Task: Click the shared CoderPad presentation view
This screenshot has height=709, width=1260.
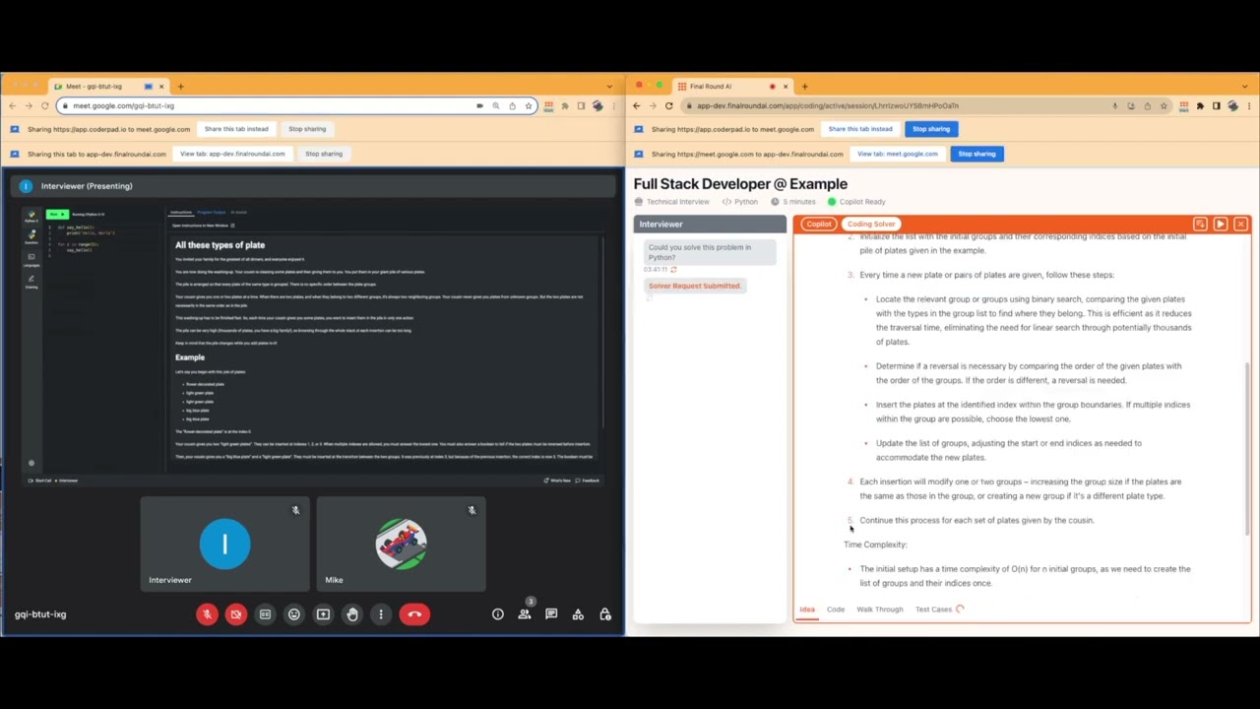Action: click(313, 345)
